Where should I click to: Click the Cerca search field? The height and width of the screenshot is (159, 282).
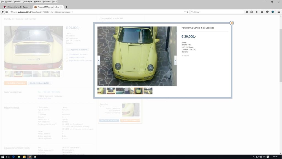pos(218,12)
